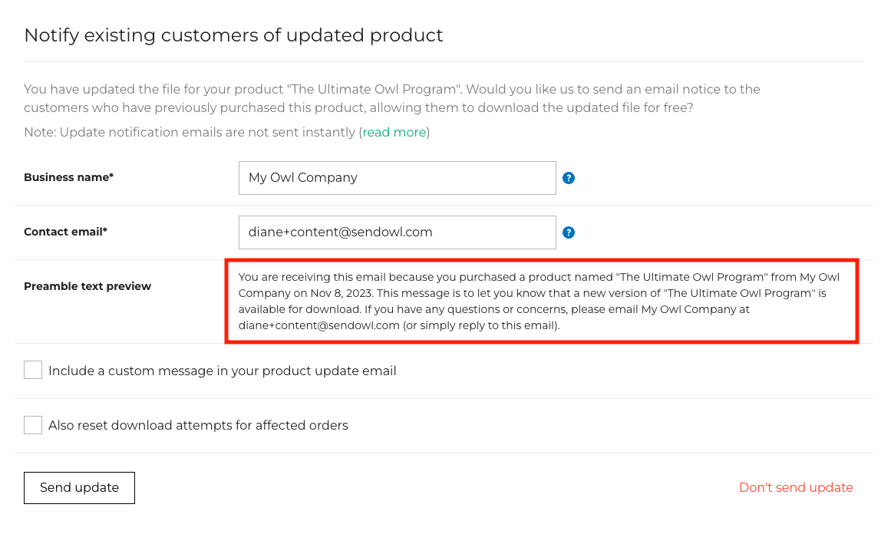Click the 'Business name*' field label
This screenshot has width=881, height=534.
point(68,177)
